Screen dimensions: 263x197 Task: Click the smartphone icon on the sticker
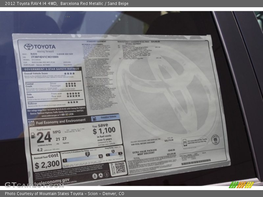[185, 142]
